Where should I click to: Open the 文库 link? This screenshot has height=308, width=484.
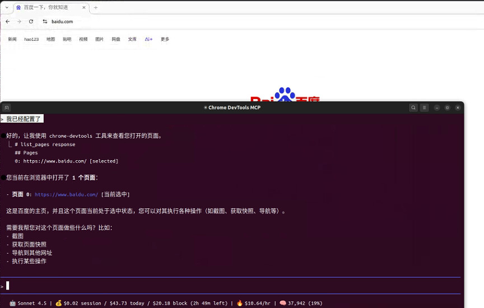[132, 39]
